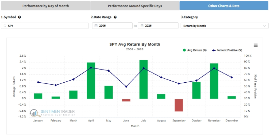
Task: Click the blue diamond Percent Positive legend marker
Action: [214, 50]
